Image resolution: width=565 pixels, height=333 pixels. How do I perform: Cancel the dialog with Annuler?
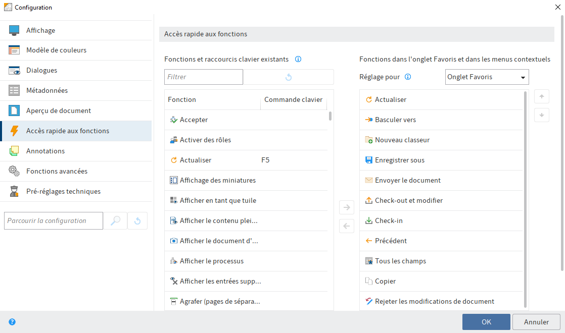click(536, 322)
